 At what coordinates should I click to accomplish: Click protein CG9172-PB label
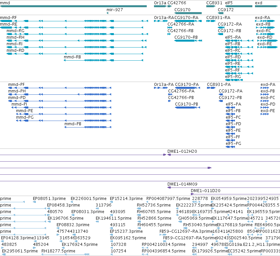[230, 98]
